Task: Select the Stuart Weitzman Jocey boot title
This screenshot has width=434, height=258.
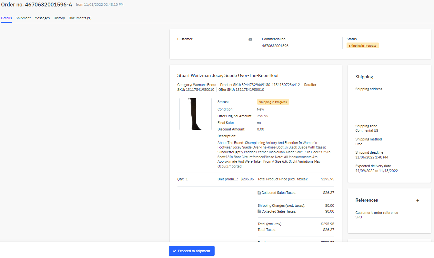Action: click(x=228, y=75)
